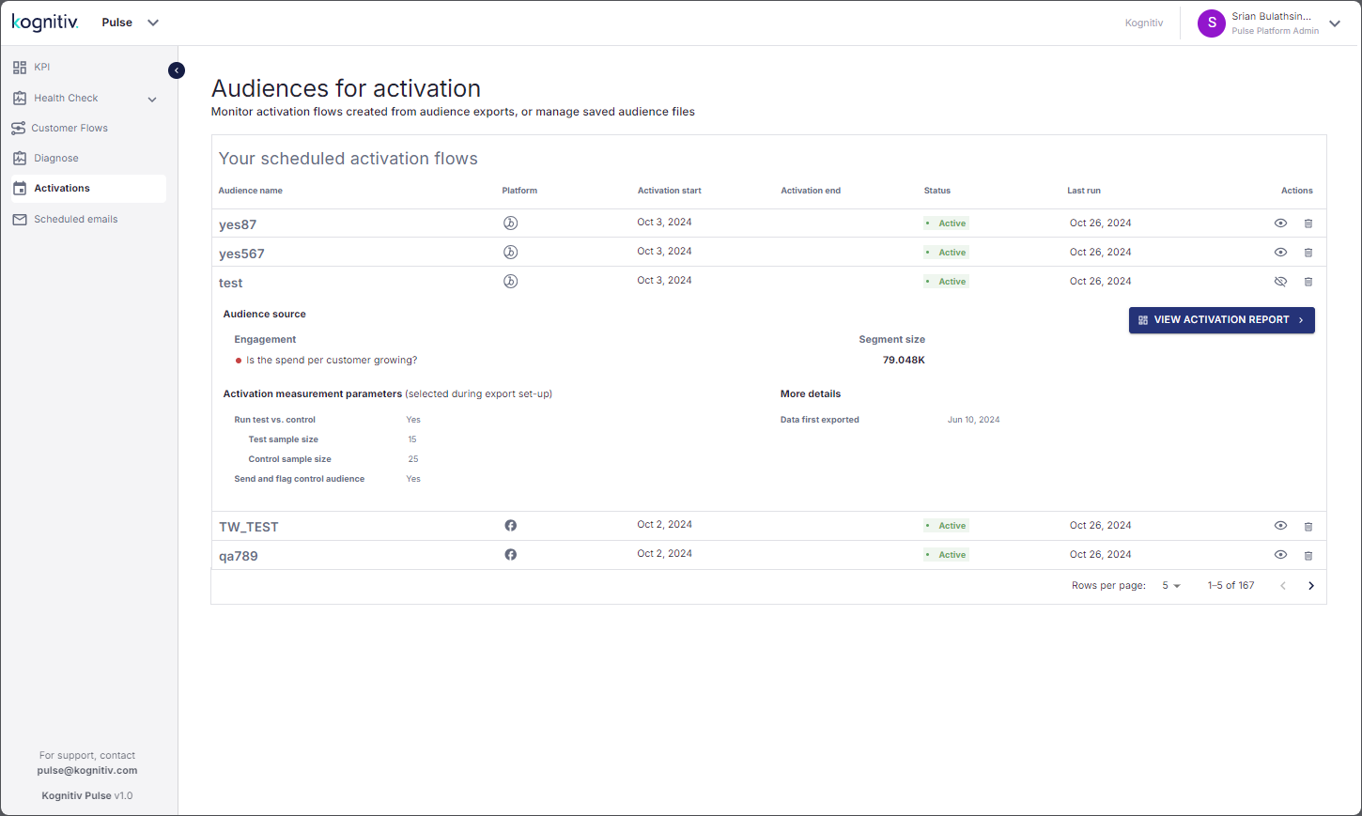The height and width of the screenshot is (816, 1362).
Task: Expand the Health Check submenu chevron
Action: click(152, 99)
